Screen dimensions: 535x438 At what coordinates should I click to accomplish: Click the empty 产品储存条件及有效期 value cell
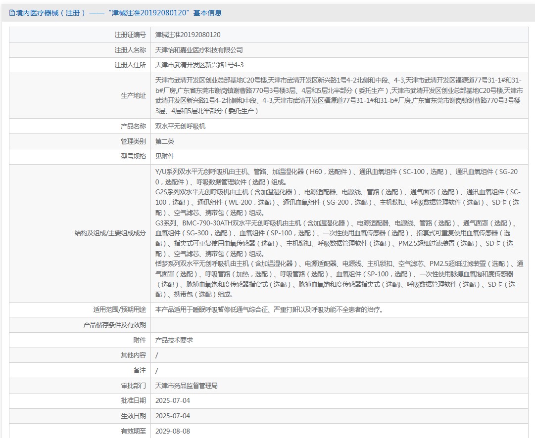tap(340, 325)
